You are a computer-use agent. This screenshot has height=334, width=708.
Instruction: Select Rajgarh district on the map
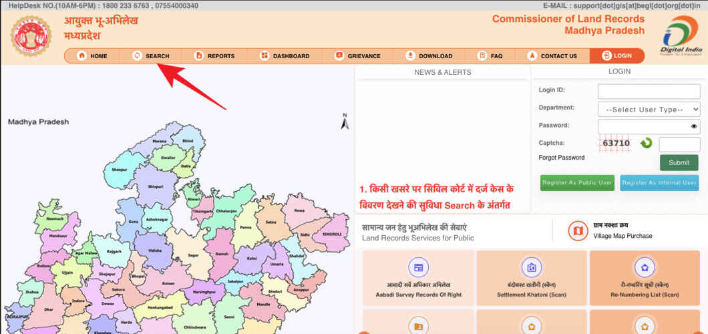pos(114,251)
